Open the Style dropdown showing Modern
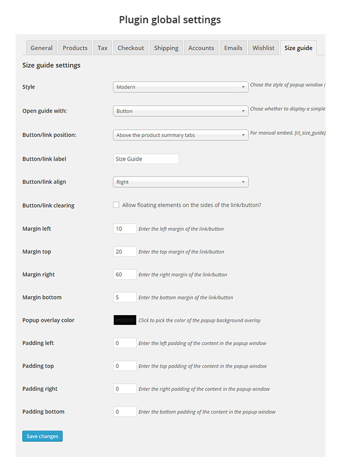341x464 pixels. (x=180, y=87)
